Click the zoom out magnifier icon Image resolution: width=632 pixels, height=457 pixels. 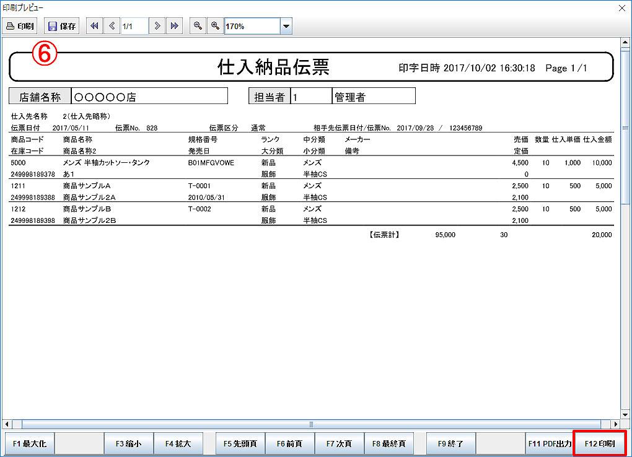point(198,26)
